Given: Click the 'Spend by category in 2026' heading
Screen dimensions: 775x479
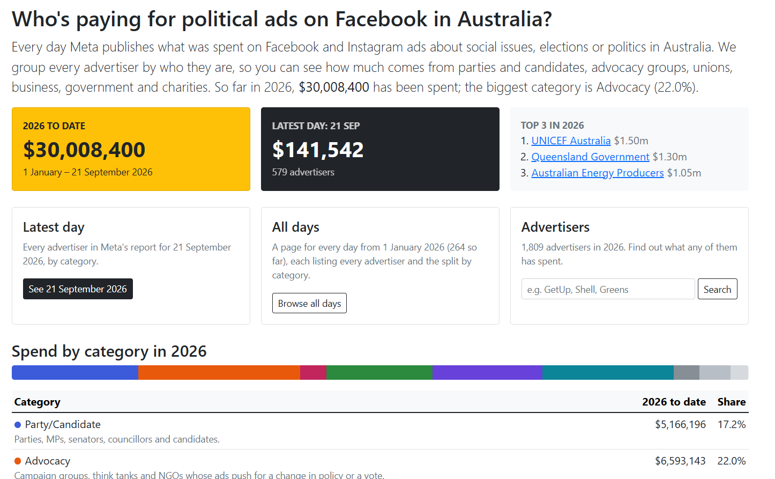Looking at the screenshot, I should pyautogui.click(x=109, y=351).
